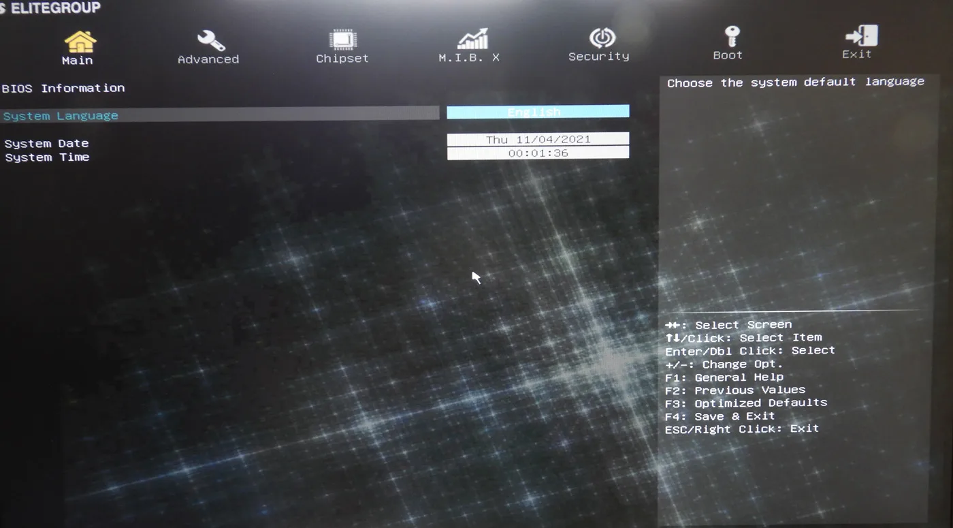This screenshot has height=528, width=953.
Task: Click the Exit door icon
Action: 861,35
